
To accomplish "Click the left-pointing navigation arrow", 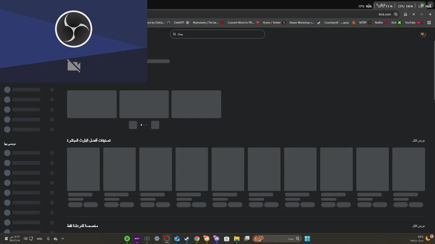I will tap(422, 14).
